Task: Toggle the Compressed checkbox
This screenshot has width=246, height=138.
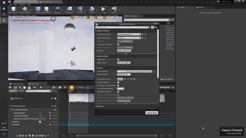Action: coord(118,60)
